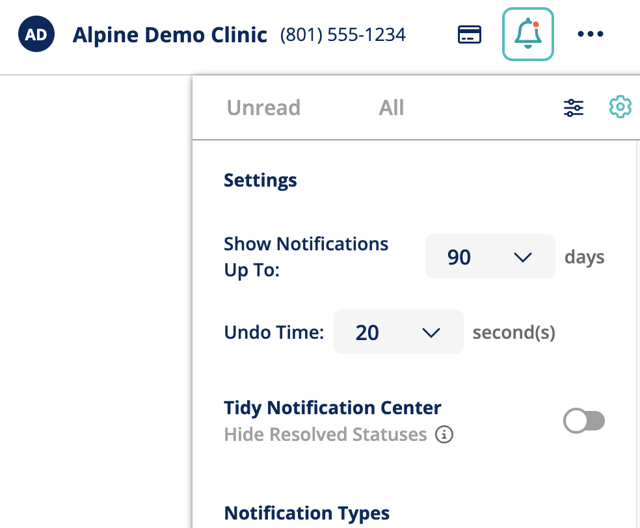
Task: Open the notification filter sliders icon
Action: click(574, 108)
